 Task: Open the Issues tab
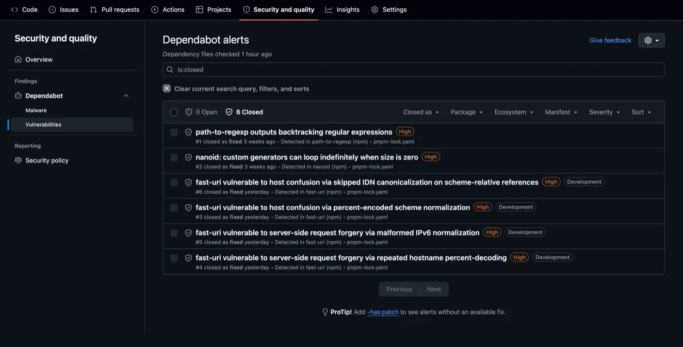tap(63, 9)
